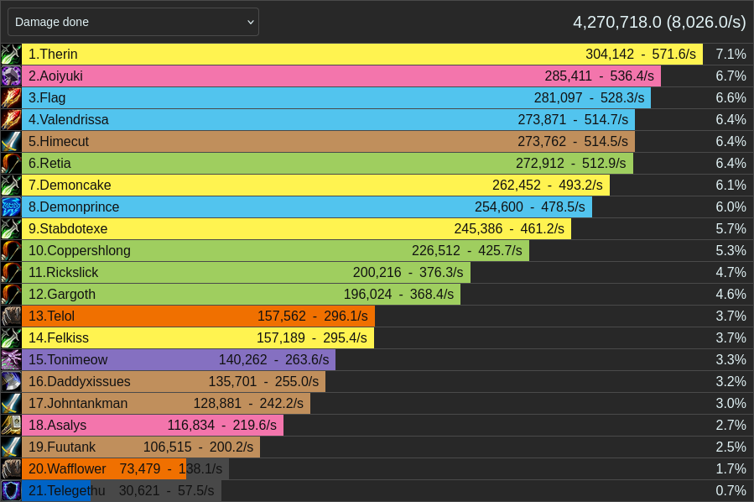
Task: Click the total damage 4,270,718.0 (8,026.0/s)
Action: click(659, 22)
